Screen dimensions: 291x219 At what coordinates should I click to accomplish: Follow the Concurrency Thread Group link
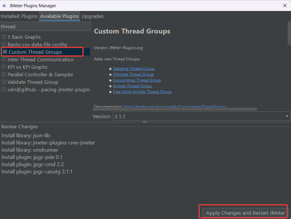[137, 80]
